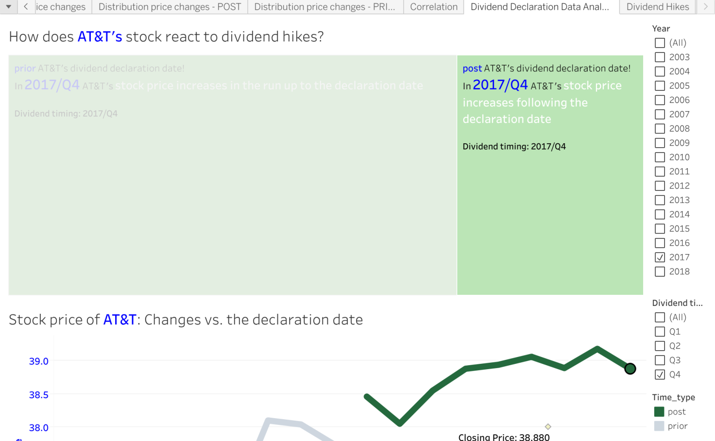Click the dark green post legend swatch

coord(659,412)
